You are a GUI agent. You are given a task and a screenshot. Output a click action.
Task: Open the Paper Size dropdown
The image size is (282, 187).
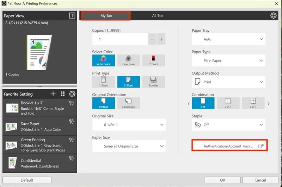pos(129,146)
